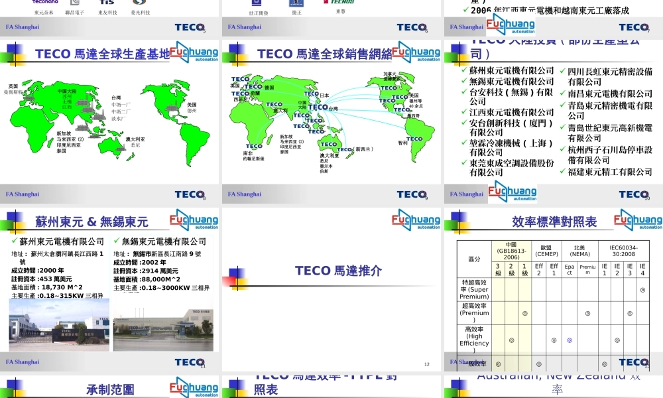Click 台安科技(無錫)有限公司 list entry

click(511, 97)
